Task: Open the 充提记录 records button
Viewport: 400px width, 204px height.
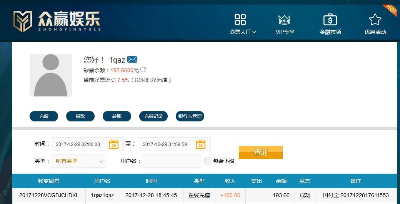Action: (x=153, y=116)
